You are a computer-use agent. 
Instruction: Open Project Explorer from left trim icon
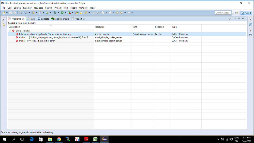coord(3,24)
